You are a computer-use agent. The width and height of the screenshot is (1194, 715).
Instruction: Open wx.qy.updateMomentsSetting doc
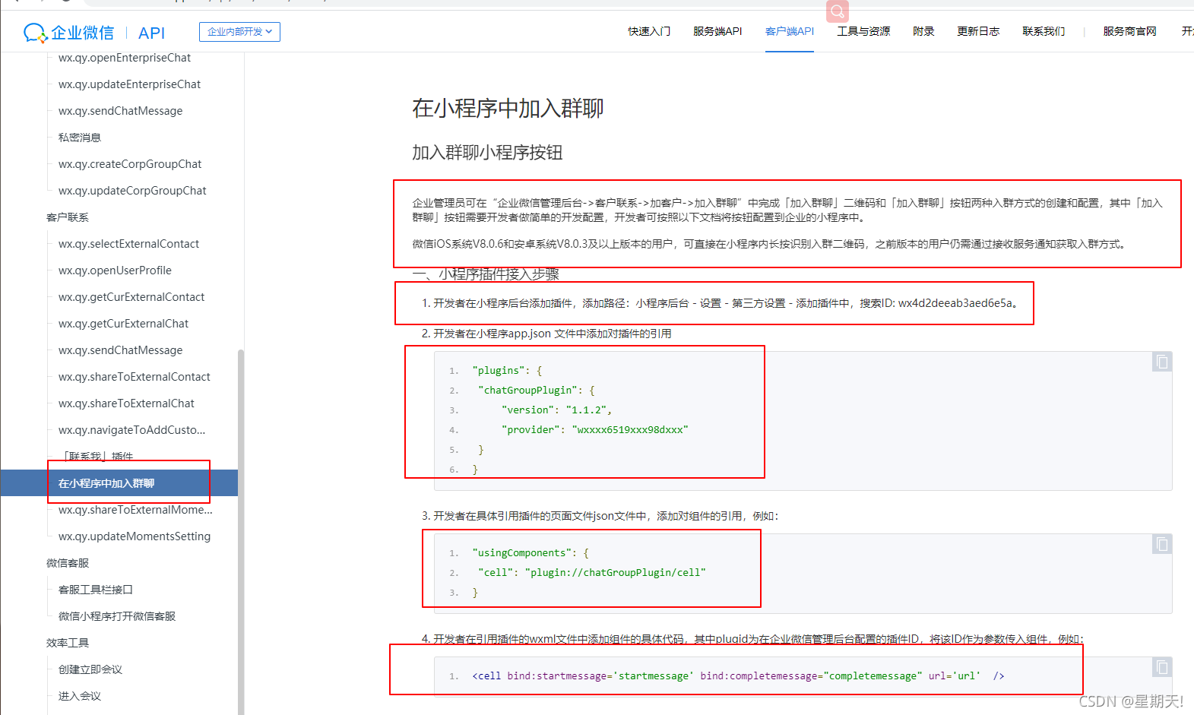click(x=135, y=536)
